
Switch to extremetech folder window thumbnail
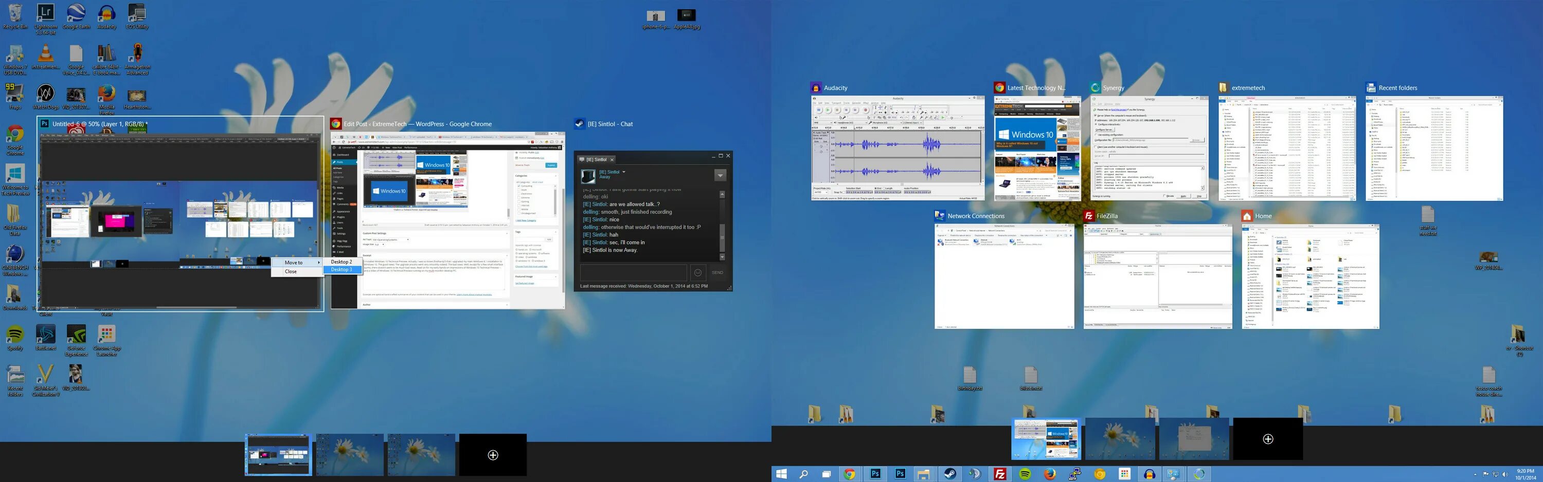(1287, 148)
